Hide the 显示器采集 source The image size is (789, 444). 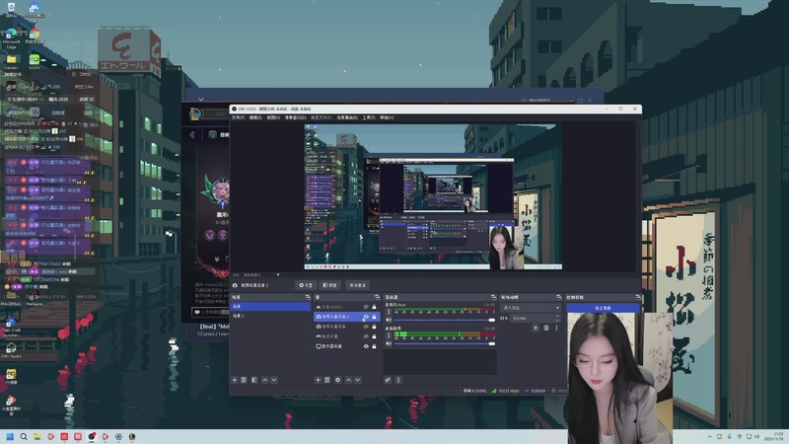(366, 346)
